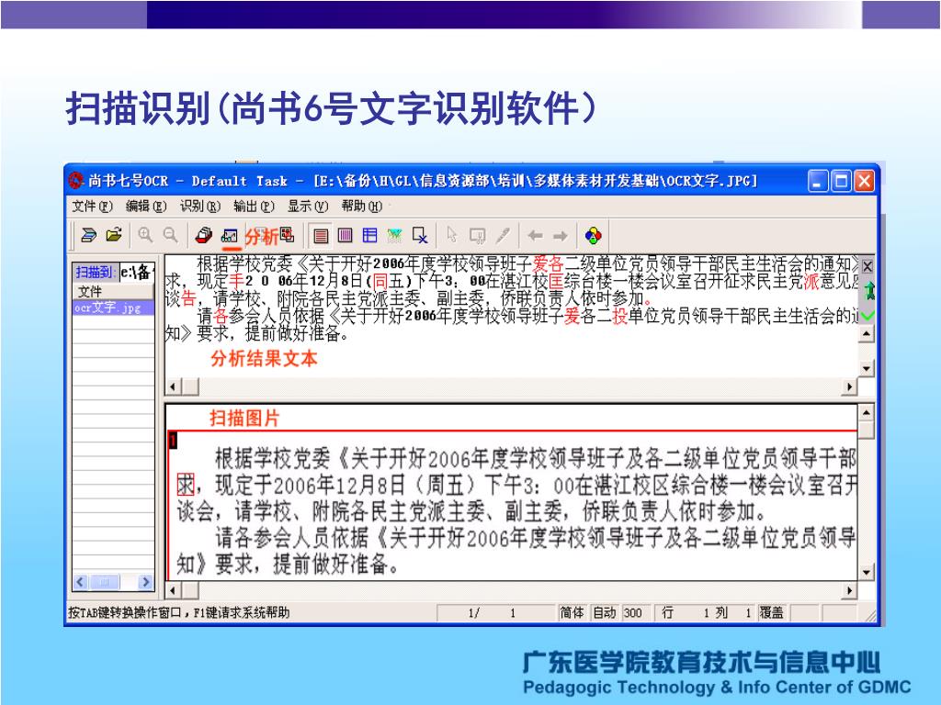The height and width of the screenshot is (705, 941).
Task: Close the result text pane with X
Action: (x=867, y=266)
